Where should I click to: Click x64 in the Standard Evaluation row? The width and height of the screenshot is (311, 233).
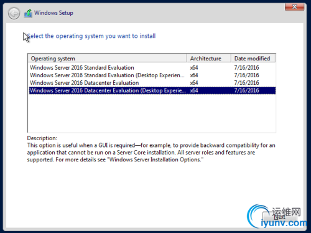pyautogui.click(x=194, y=68)
